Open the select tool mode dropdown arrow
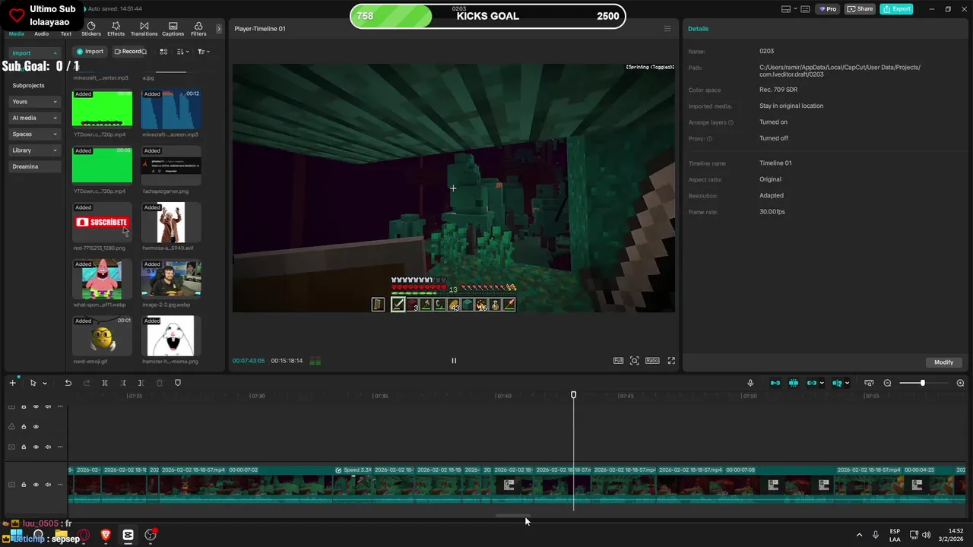The width and height of the screenshot is (973, 547). [45, 384]
